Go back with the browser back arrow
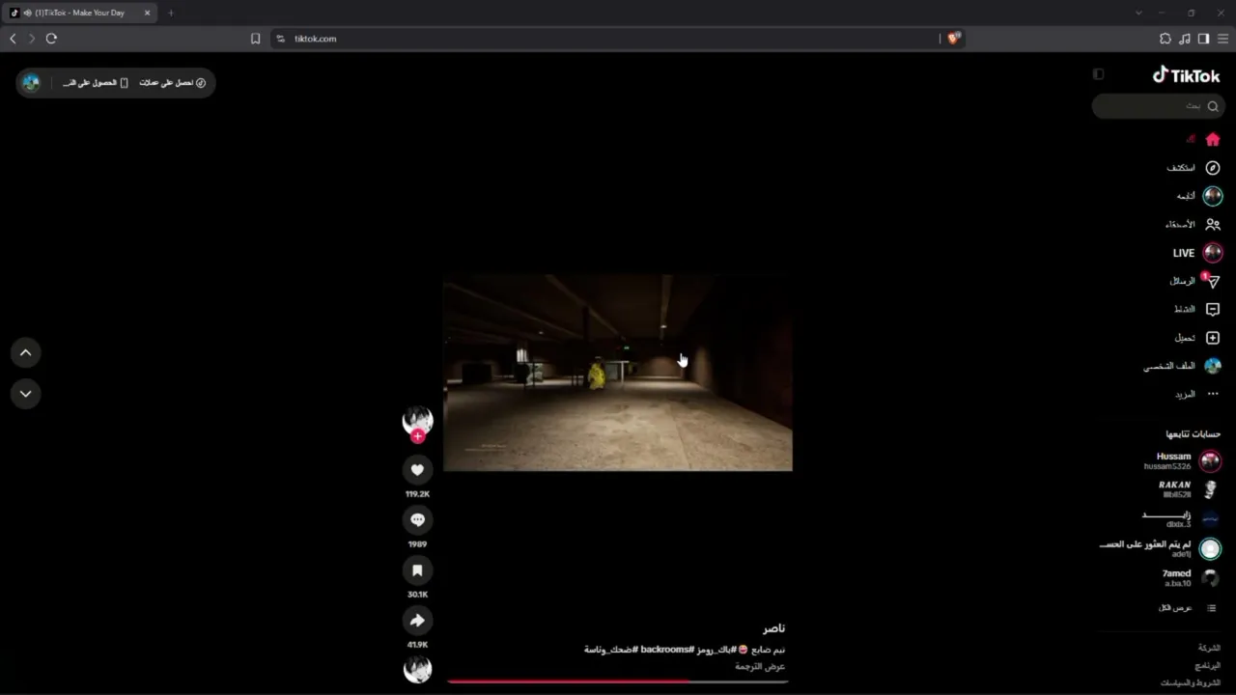 pyautogui.click(x=13, y=39)
